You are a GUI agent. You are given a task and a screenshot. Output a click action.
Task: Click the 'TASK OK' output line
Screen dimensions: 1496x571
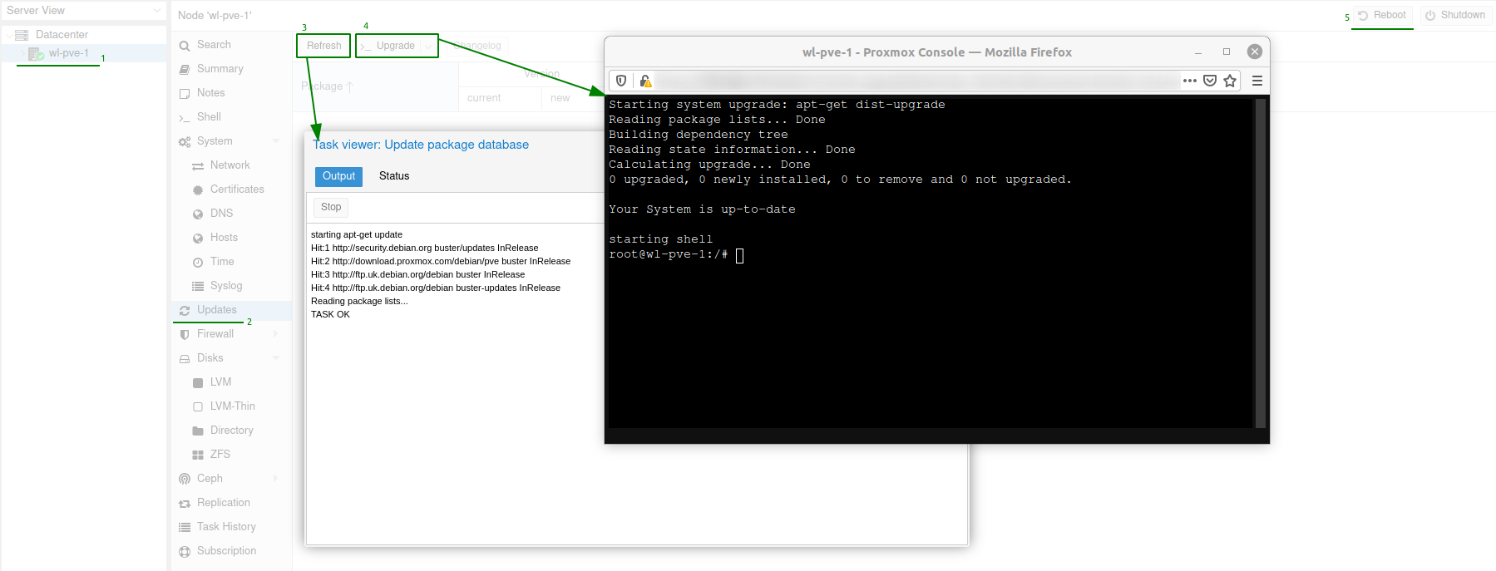click(x=330, y=314)
